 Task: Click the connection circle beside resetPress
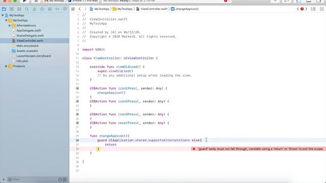coord(77,123)
